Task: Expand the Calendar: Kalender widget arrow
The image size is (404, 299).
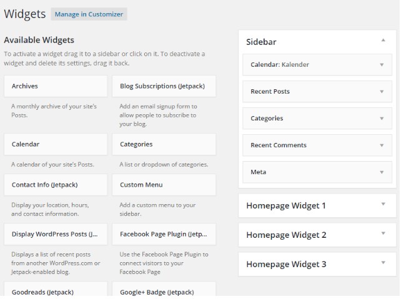Action: click(382, 64)
